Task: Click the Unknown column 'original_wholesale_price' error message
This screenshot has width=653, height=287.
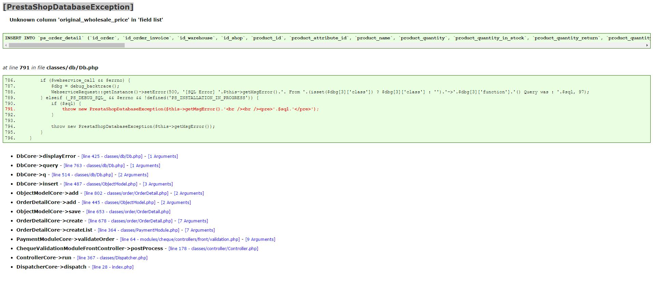Action: pos(86,20)
